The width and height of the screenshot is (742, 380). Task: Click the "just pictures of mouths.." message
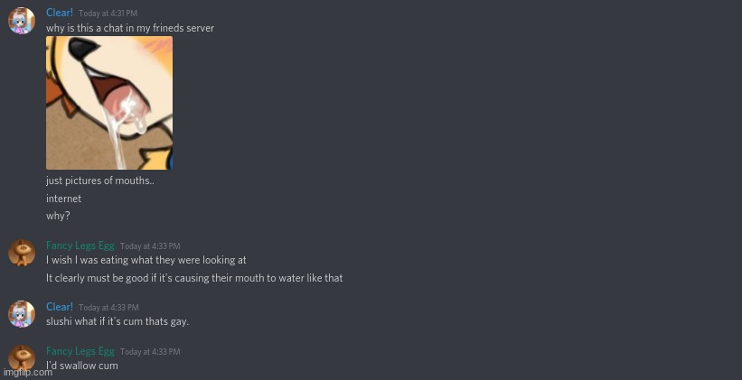tap(100, 181)
